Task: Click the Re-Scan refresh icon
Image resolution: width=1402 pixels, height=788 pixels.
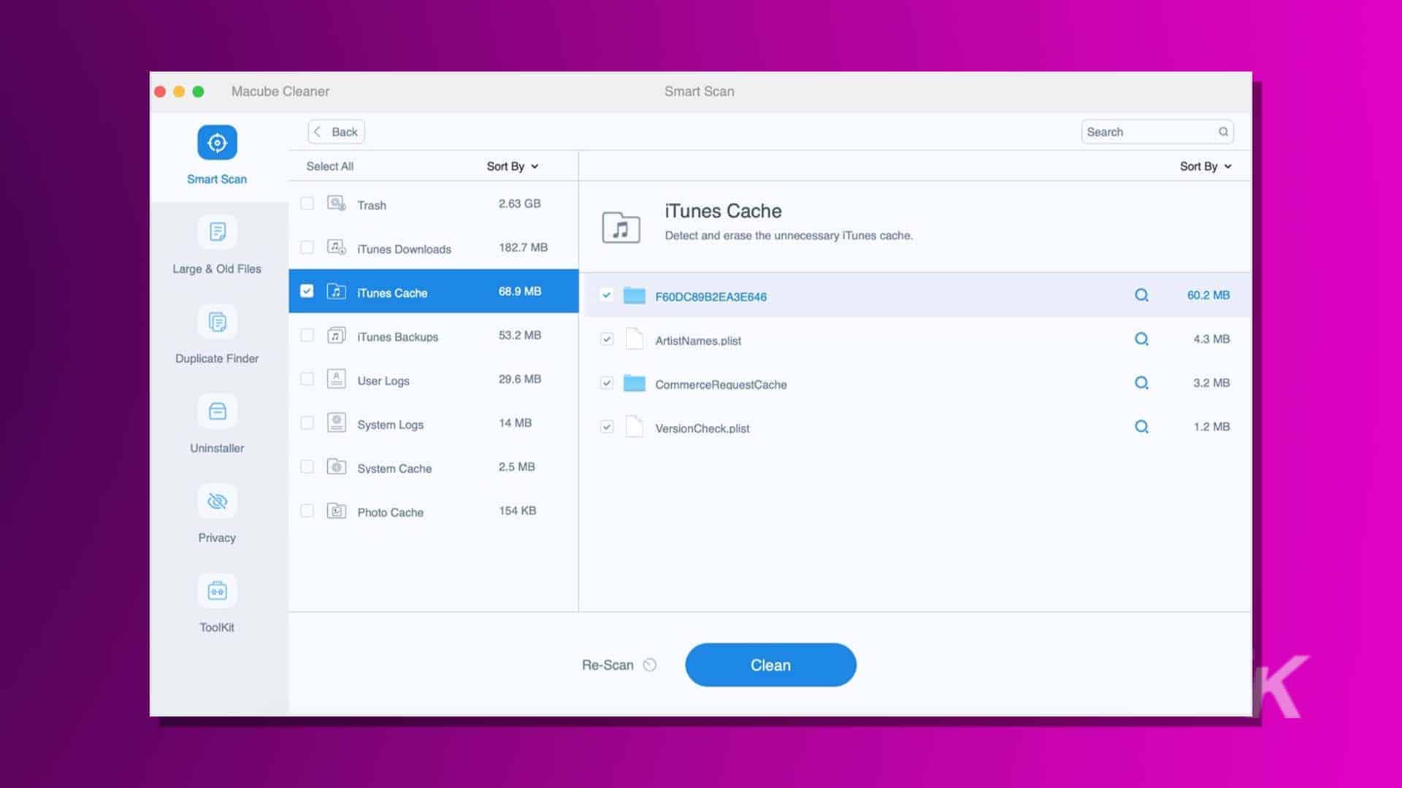Action: tap(650, 665)
